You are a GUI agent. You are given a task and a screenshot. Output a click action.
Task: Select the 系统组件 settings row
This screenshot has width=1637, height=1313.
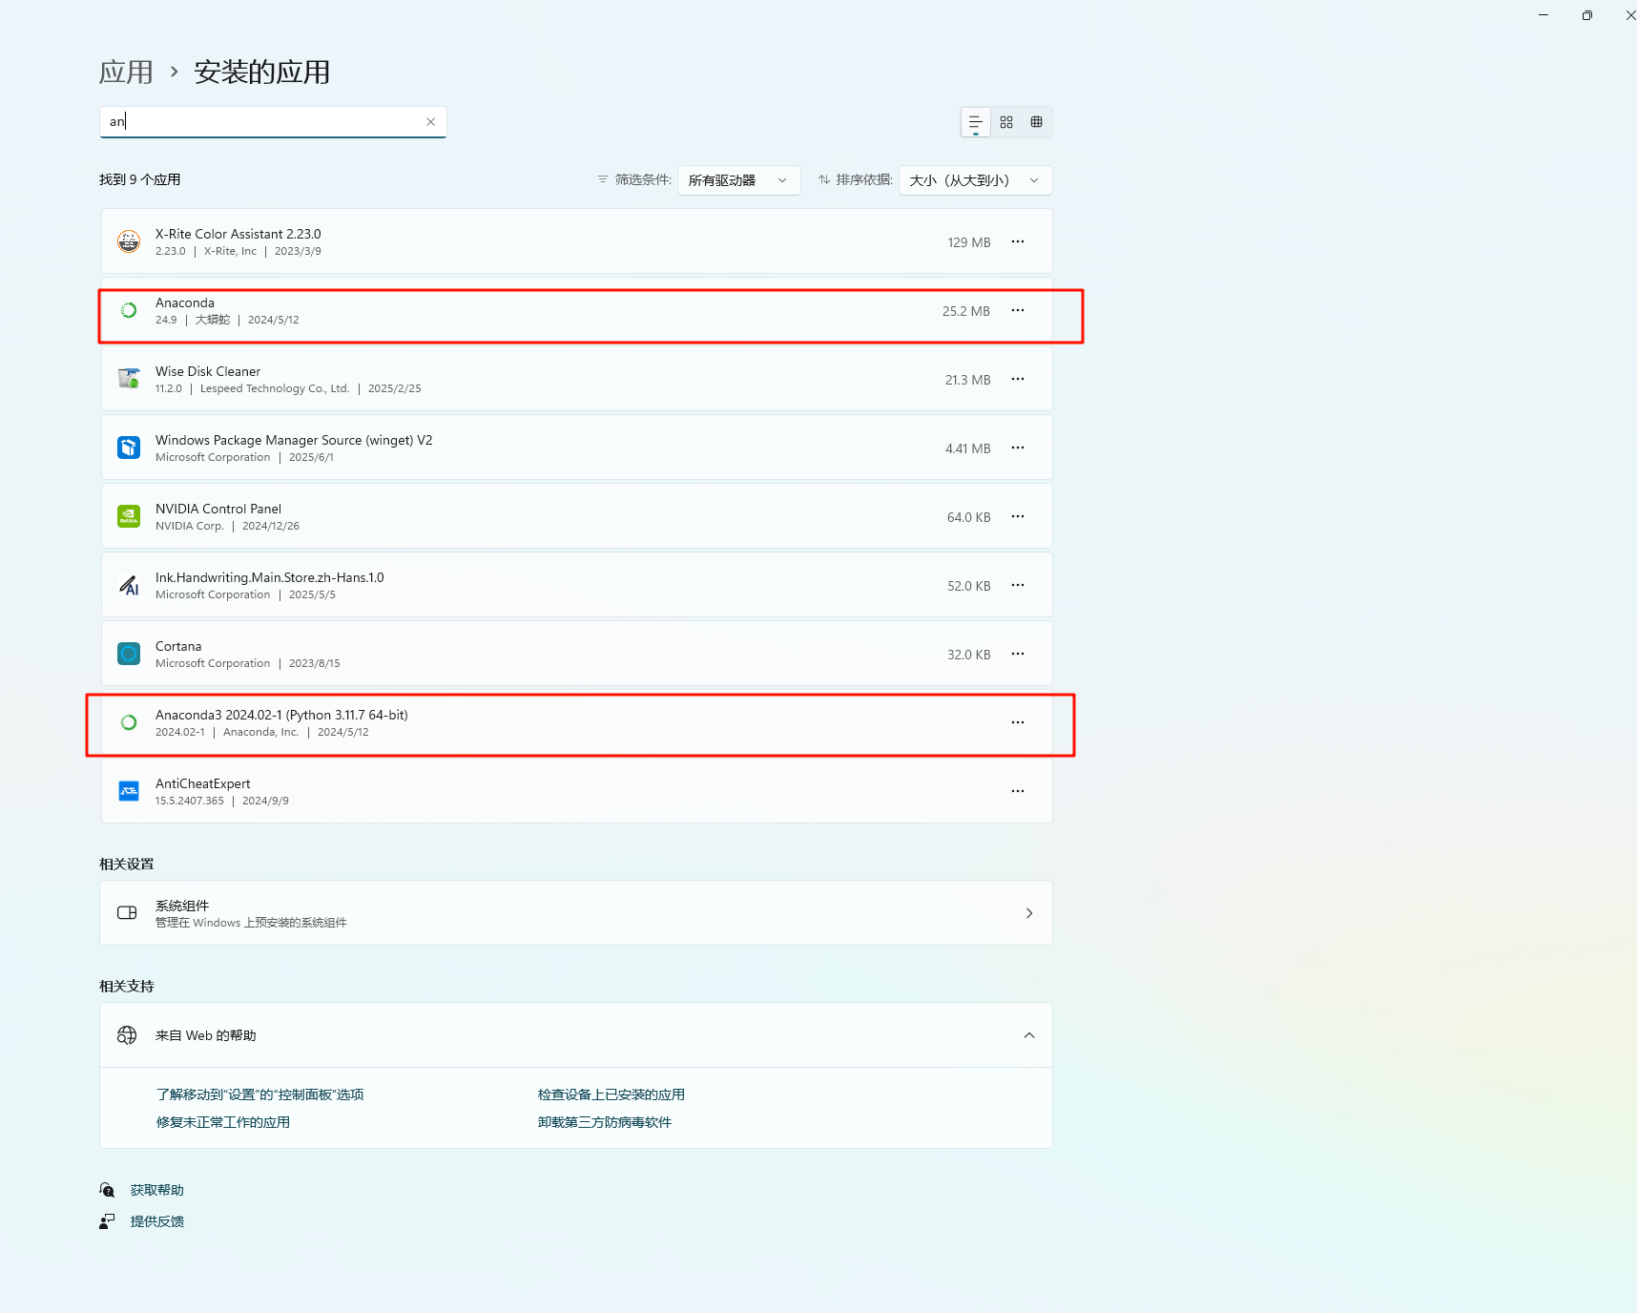pos(576,913)
